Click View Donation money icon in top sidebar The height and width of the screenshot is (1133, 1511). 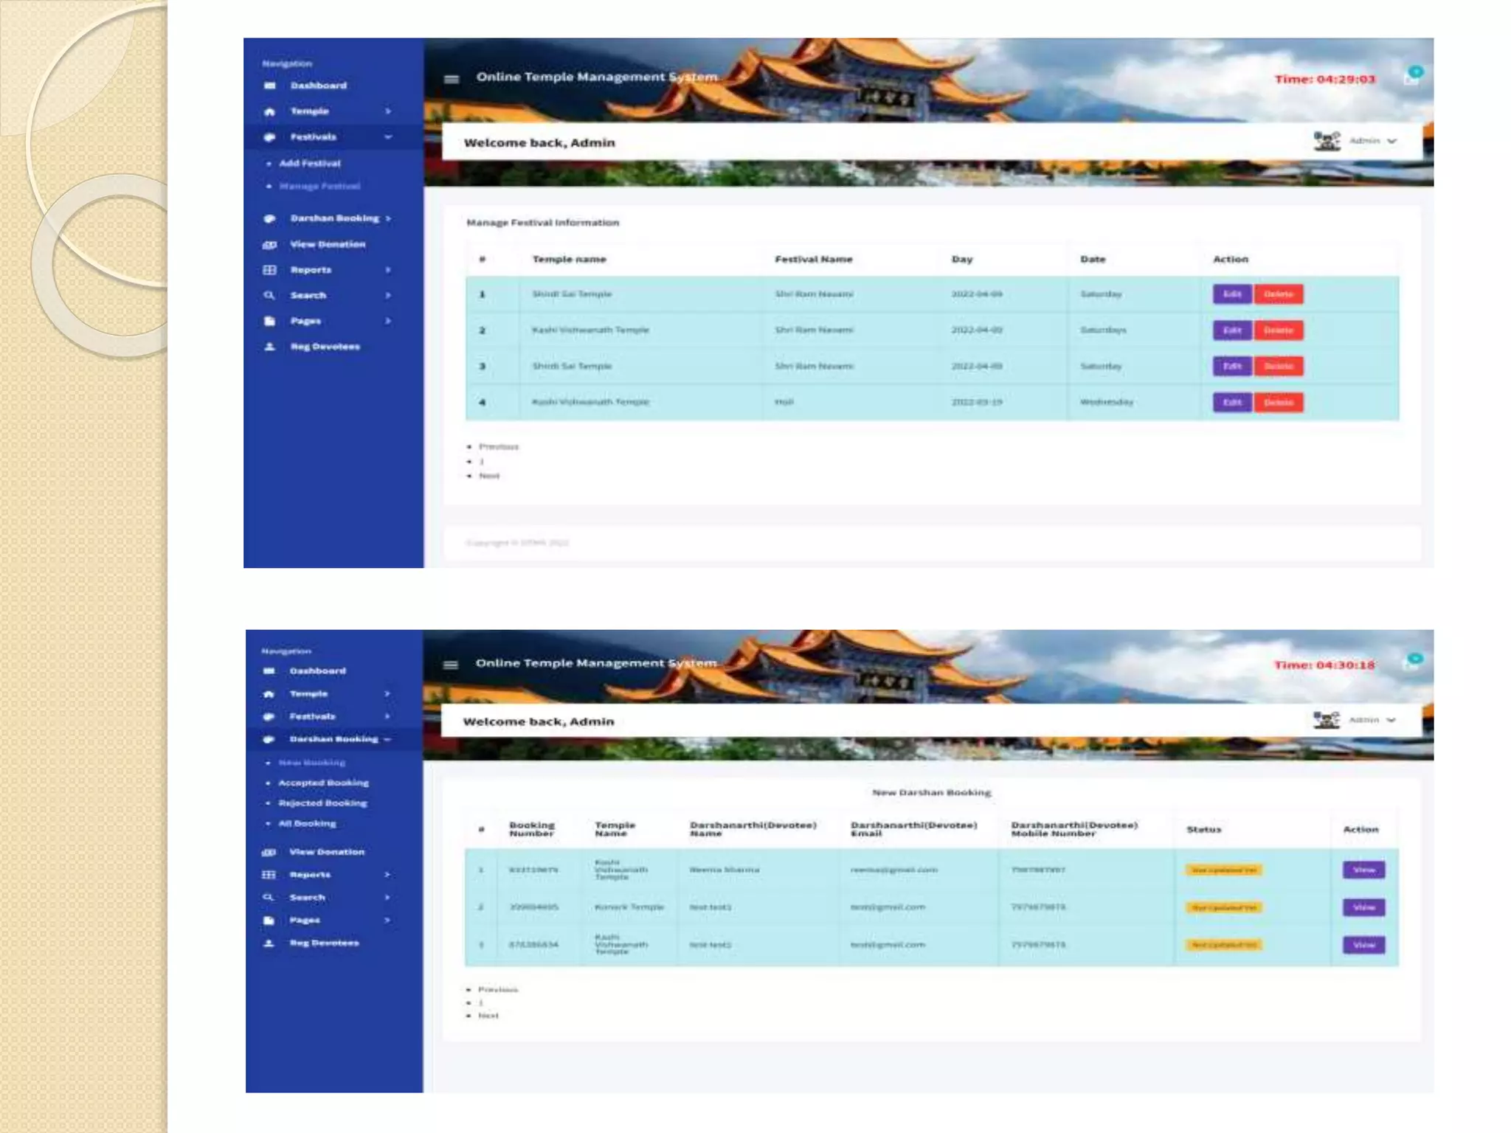pyautogui.click(x=270, y=244)
